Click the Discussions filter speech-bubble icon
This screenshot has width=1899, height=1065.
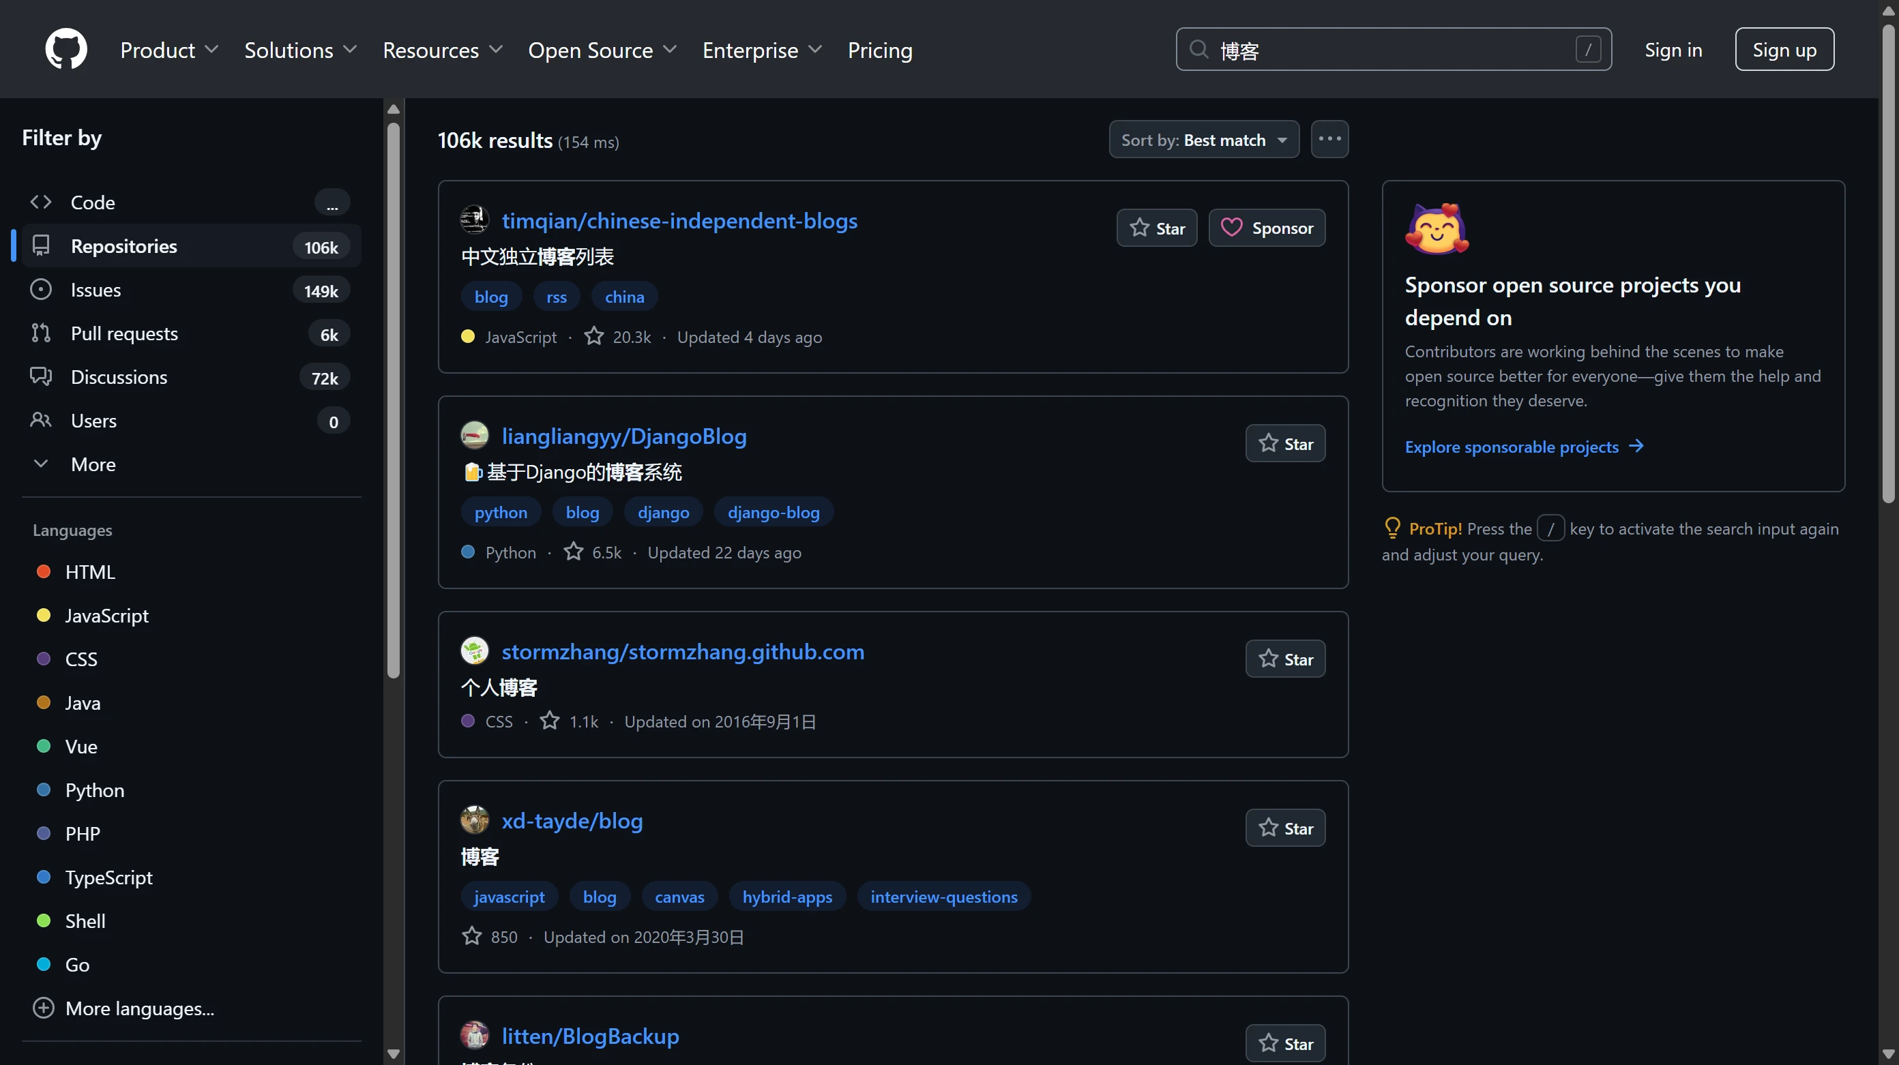(40, 376)
